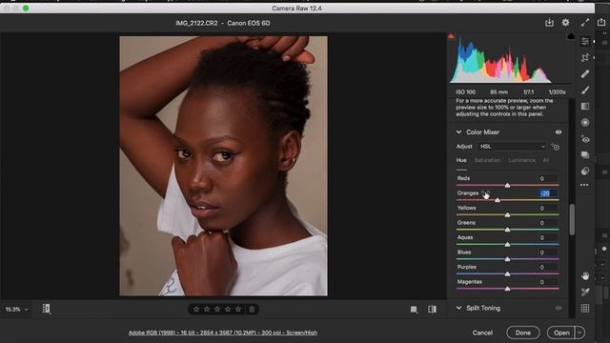The height and width of the screenshot is (343, 610).
Task: Switch to the Saturation tab
Action: click(x=487, y=160)
